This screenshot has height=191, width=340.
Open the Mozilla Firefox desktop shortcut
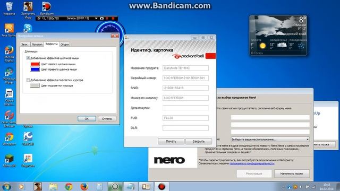[x=9, y=54]
